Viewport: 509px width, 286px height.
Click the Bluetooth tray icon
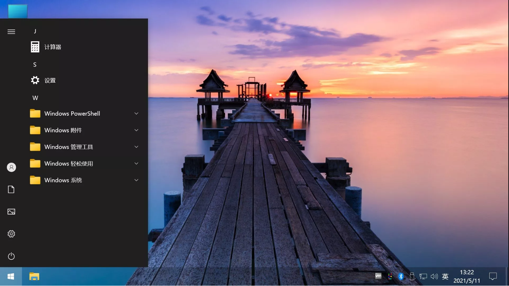pyautogui.click(x=401, y=276)
